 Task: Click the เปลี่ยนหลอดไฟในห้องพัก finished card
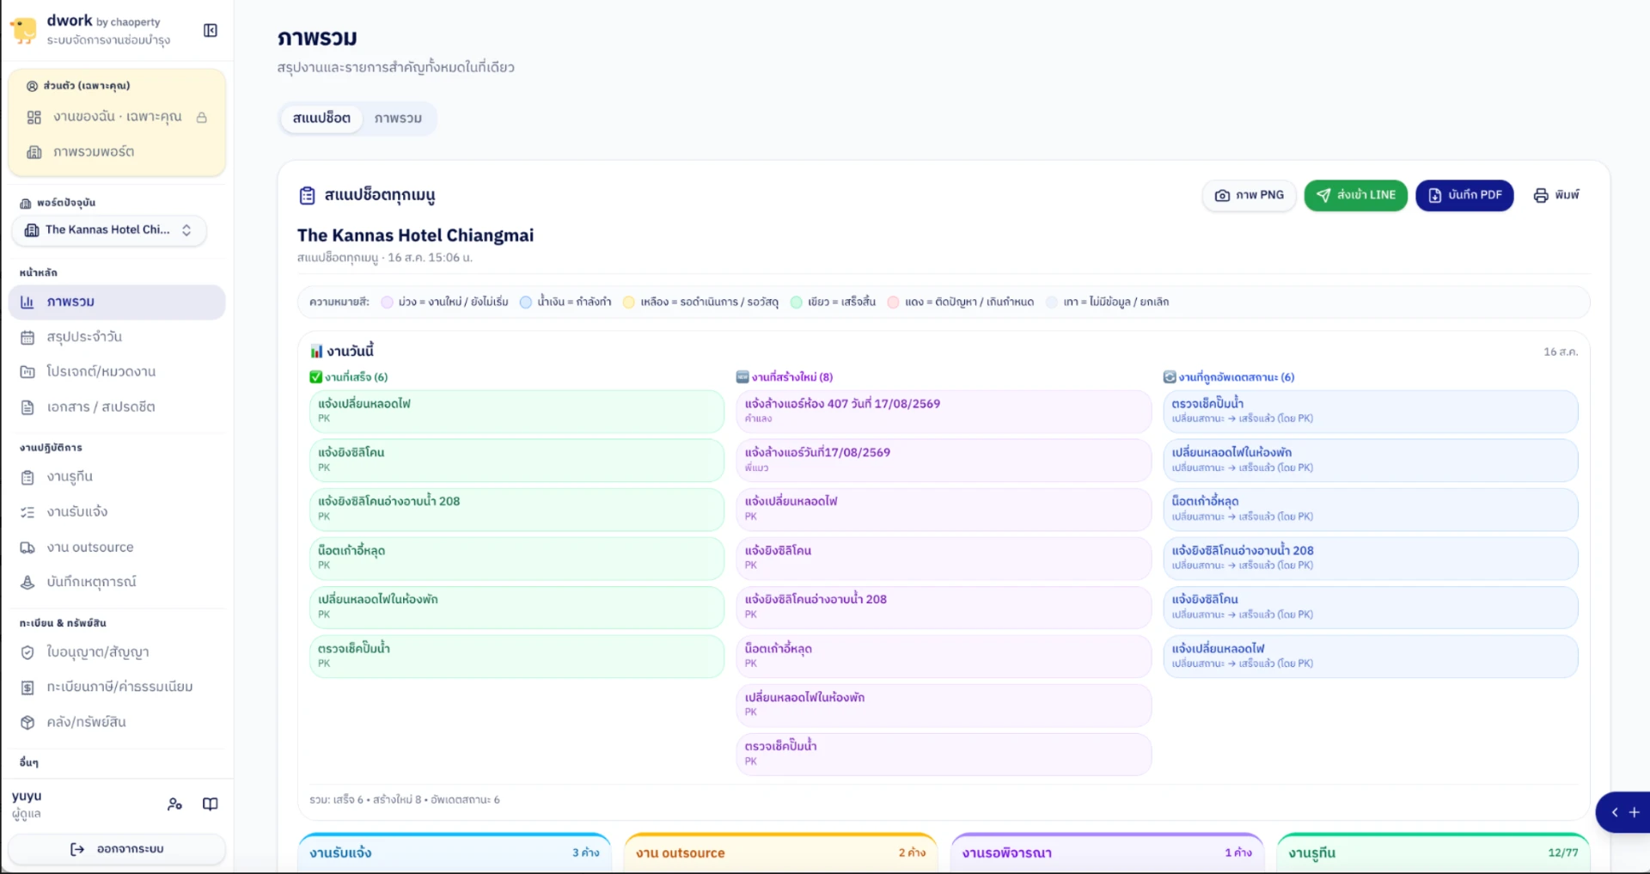pyautogui.click(x=516, y=608)
